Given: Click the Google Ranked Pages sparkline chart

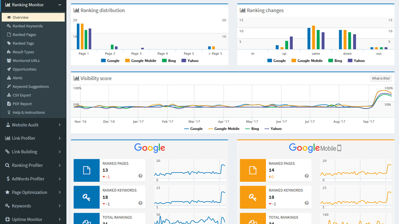Looking at the screenshot, I should pos(190,170).
